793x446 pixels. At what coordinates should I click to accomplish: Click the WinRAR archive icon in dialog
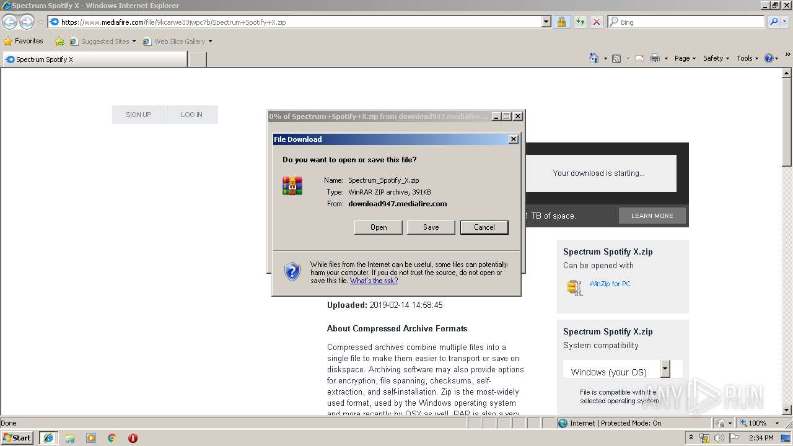[292, 185]
